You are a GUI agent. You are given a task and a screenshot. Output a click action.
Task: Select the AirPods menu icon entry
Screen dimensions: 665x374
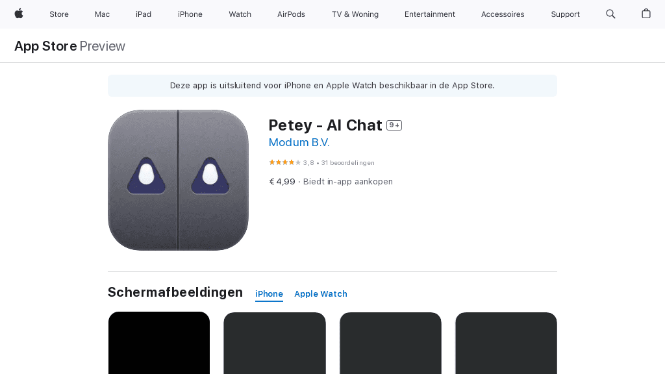tap(290, 14)
